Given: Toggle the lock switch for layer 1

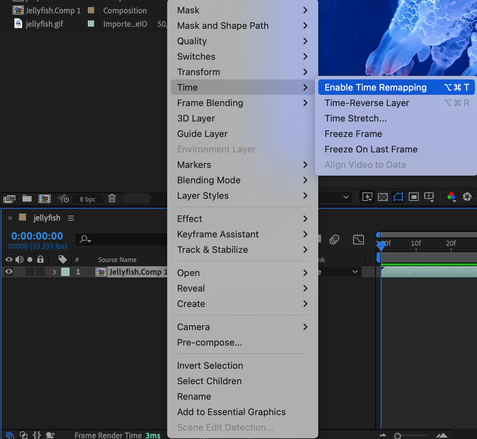Looking at the screenshot, I should pos(40,271).
